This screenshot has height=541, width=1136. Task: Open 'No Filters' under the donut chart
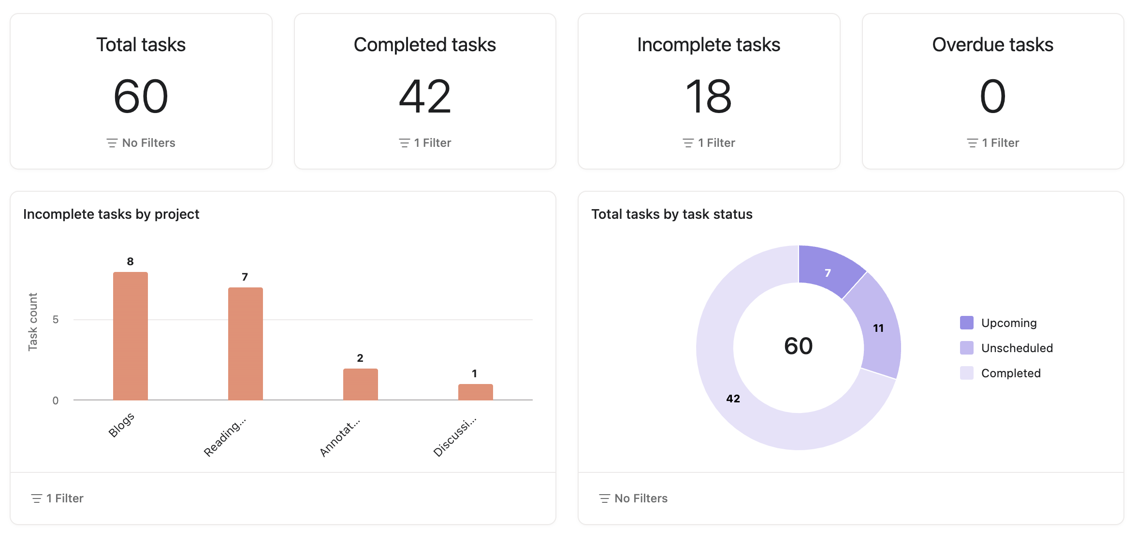click(x=641, y=498)
